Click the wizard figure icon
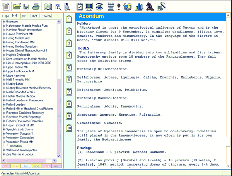232x176 pixels. (x=150, y=7)
